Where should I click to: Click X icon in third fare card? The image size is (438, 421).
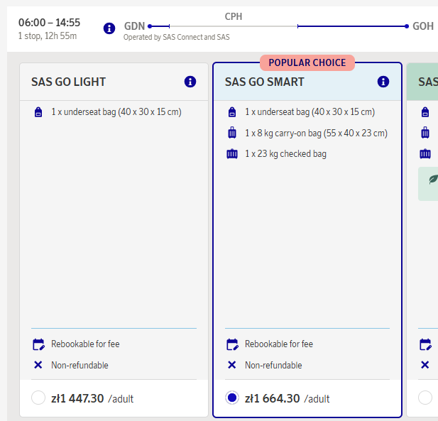[x=425, y=365]
